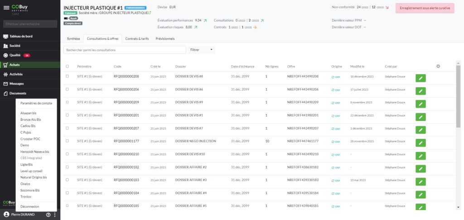
Task: Click the Achats shopping cart icon
Action: pyautogui.click(x=5, y=65)
